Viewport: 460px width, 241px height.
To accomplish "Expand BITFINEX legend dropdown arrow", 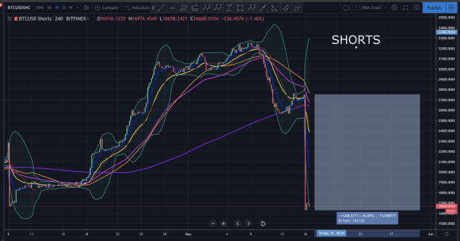I will (x=87, y=19).
